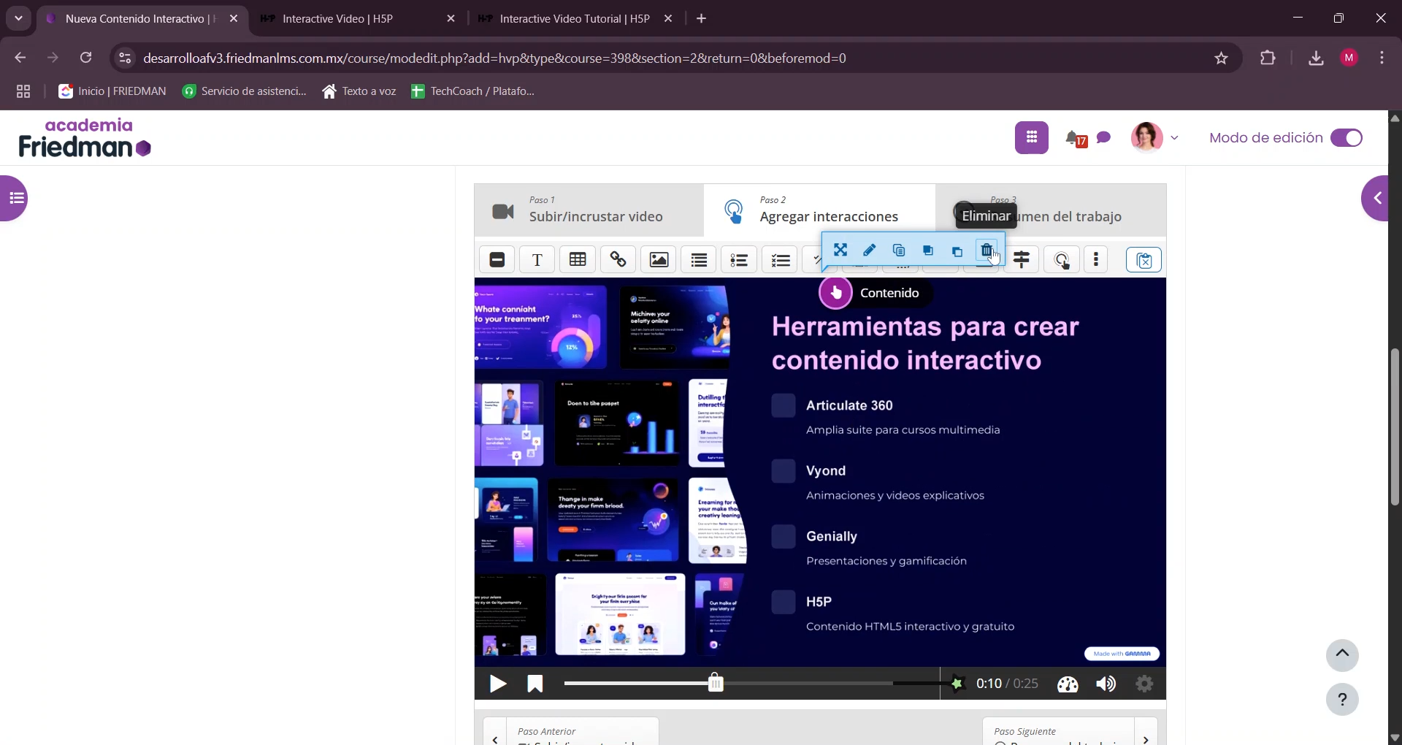Expand the block drawer on the right

1376,198
